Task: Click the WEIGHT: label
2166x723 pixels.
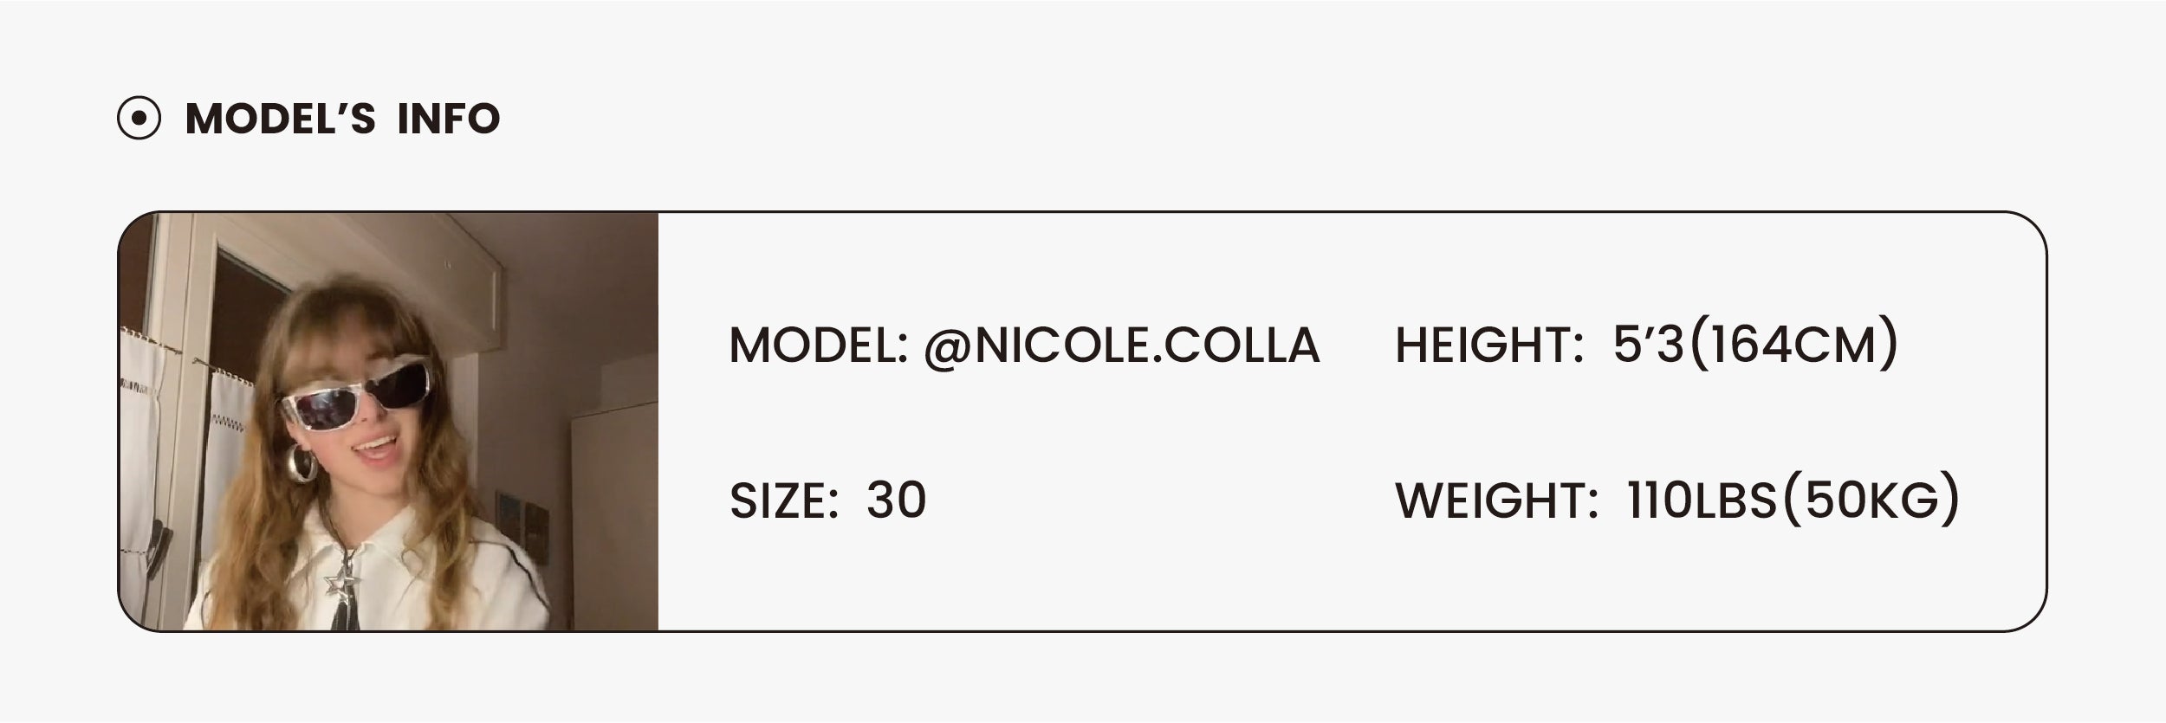Action: coord(1496,500)
